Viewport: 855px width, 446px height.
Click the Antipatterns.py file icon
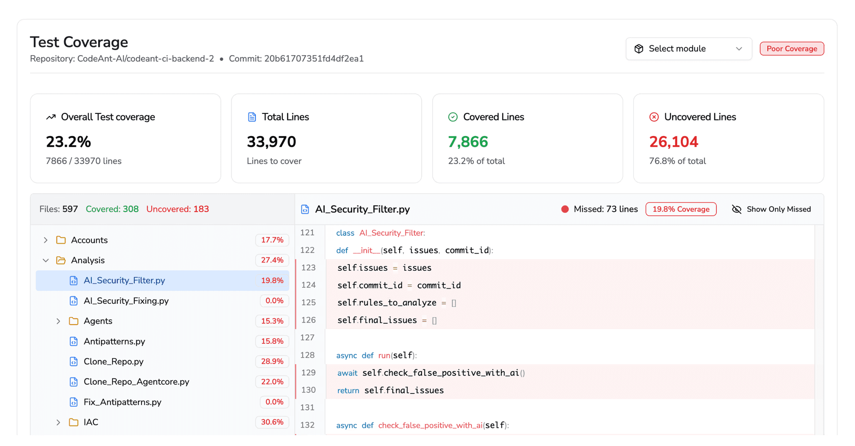click(73, 341)
